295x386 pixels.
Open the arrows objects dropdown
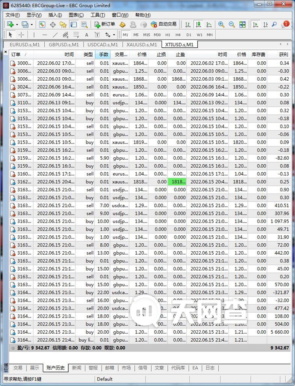(114, 35)
